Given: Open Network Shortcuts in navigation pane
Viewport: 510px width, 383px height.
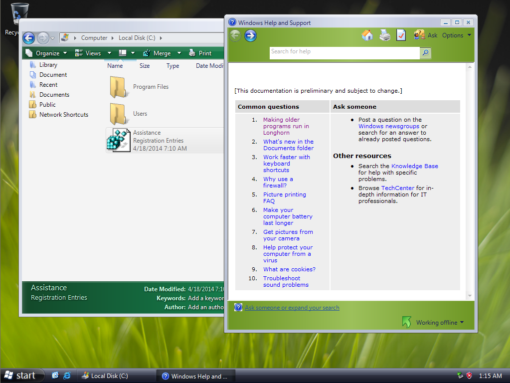Looking at the screenshot, I should (x=64, y=115).
